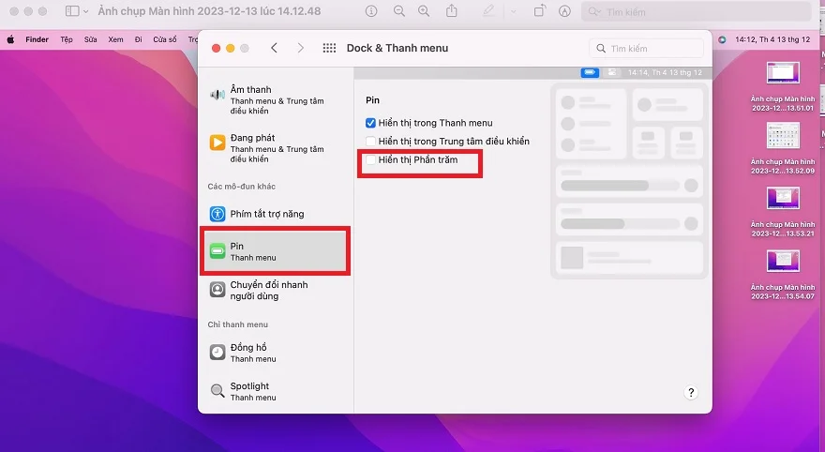Zoom out using Preview's magnifier minus icon
This screenshot has width=825, height=452.
coord(399,11)
